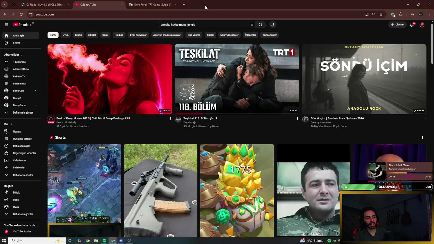
Task: Open the Söndü İçim video thumbnail
Action: (x=364, y=79)
